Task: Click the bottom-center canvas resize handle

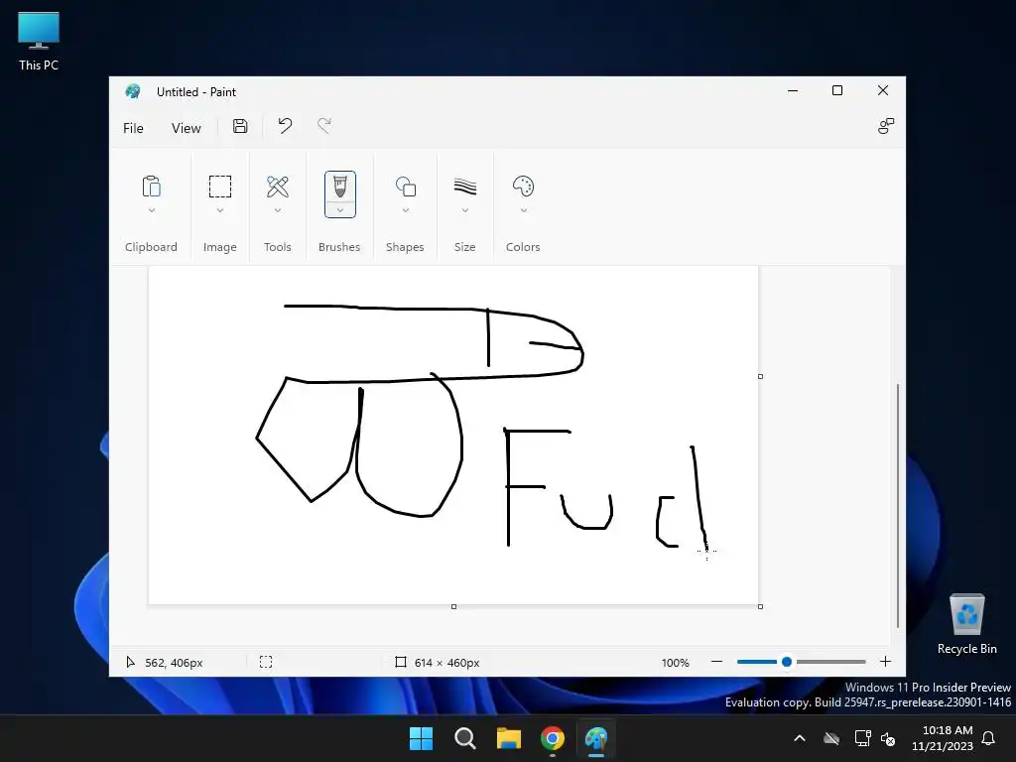Action: [453, 606]
